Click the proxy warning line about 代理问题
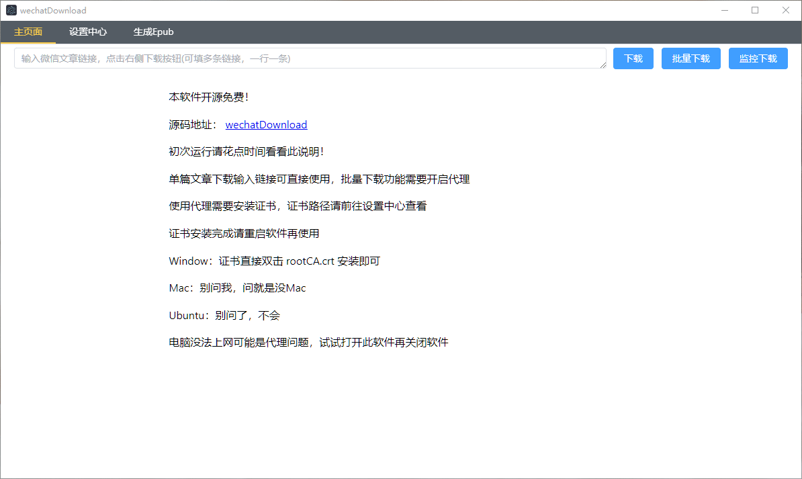This screenshot has height=479, width=802. point(308,342)
